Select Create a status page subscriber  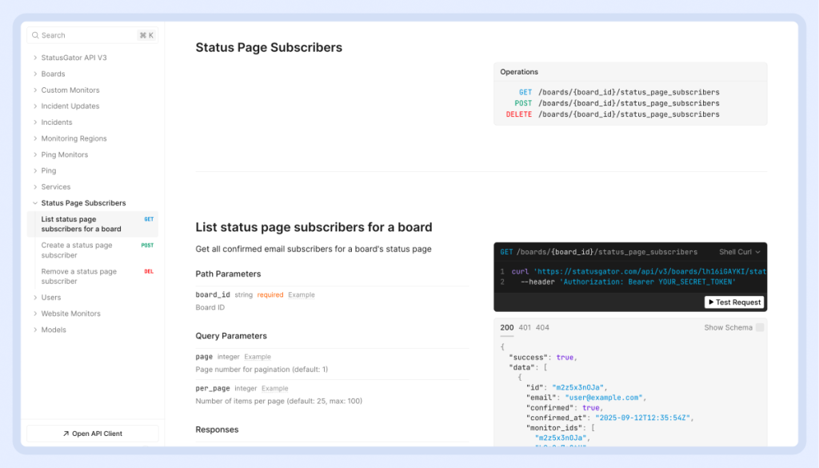click(77, 250)
